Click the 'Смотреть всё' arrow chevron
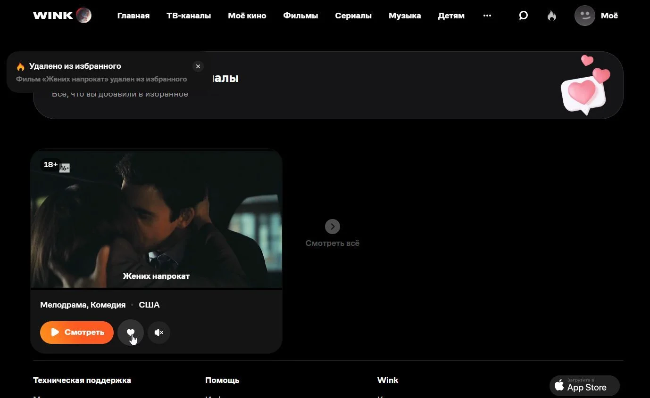This screenshot has height=398, width=650. (333, 227)
